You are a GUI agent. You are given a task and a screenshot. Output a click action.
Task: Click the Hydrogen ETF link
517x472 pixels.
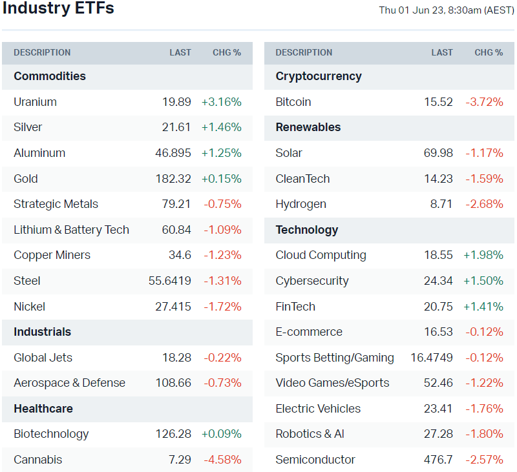click(301, 204)
